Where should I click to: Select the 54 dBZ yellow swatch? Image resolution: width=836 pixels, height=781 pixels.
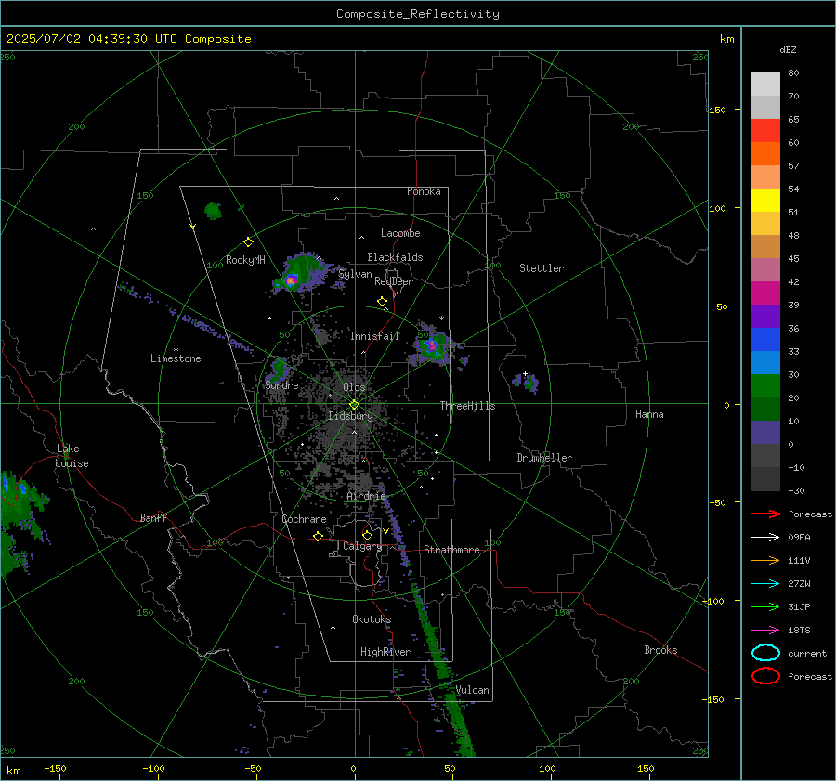coord(765,201)
